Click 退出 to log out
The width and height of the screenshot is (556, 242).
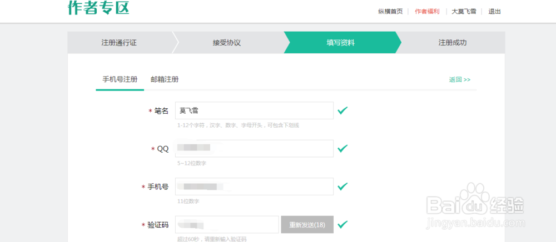coord(495,11)
